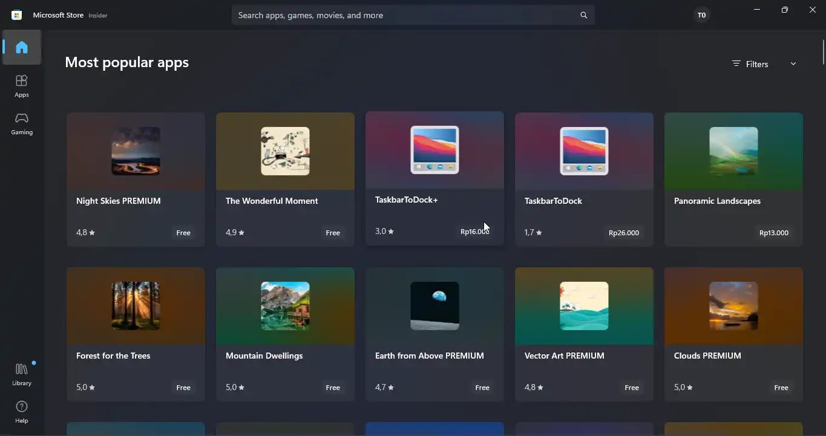
Task: Click the Filters list icon
Action: pos(736,63)
